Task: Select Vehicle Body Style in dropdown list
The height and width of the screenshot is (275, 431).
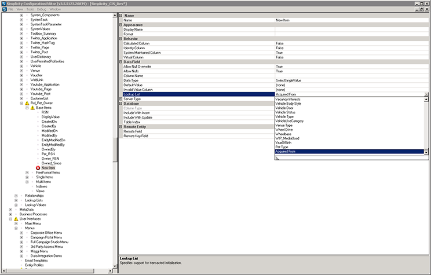Action: coord(289,104)
